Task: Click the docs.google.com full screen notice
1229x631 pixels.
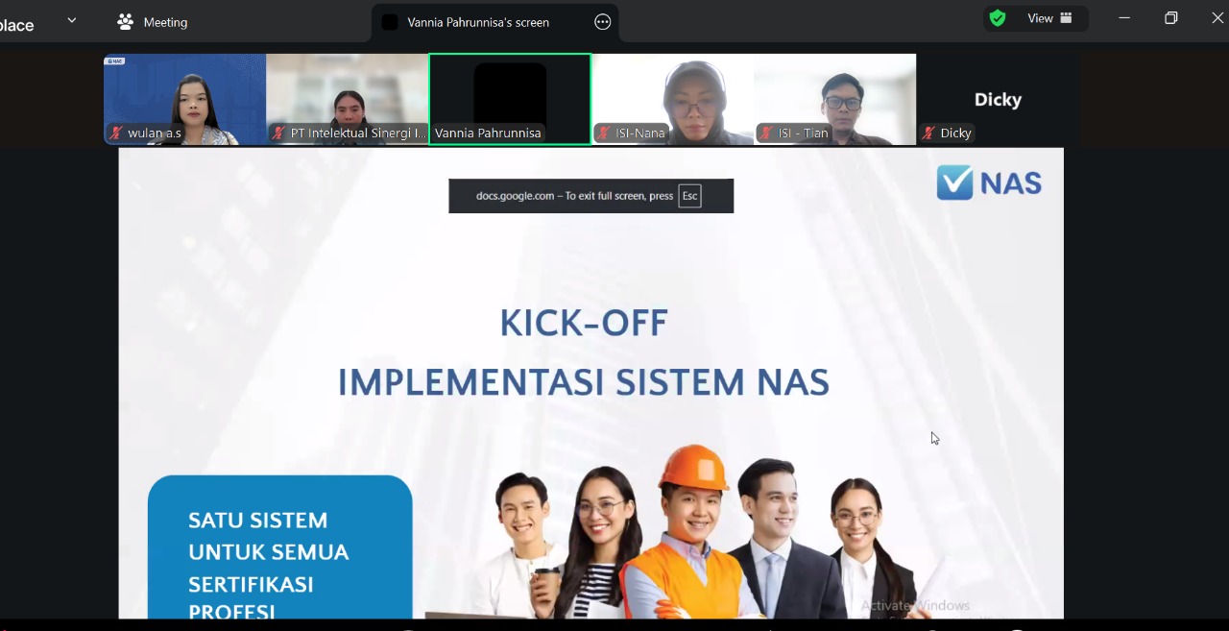Action: (x=590, y=196)
